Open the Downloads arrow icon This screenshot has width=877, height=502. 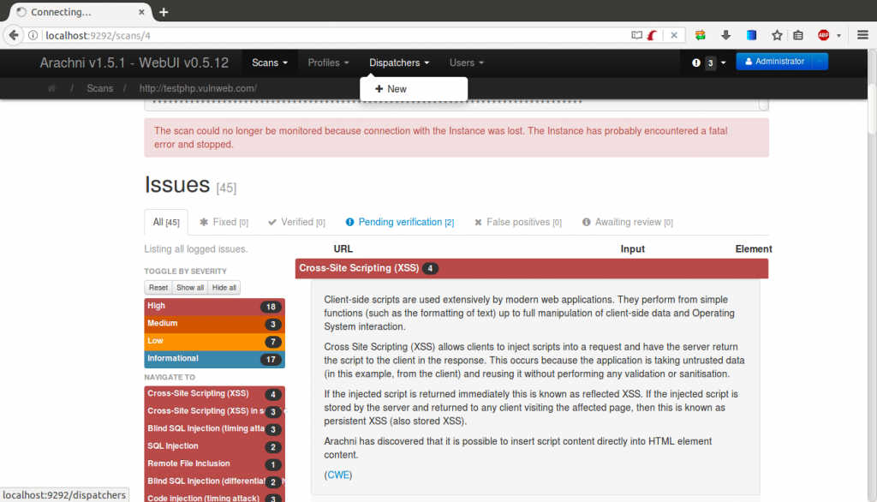click(725, 35)
